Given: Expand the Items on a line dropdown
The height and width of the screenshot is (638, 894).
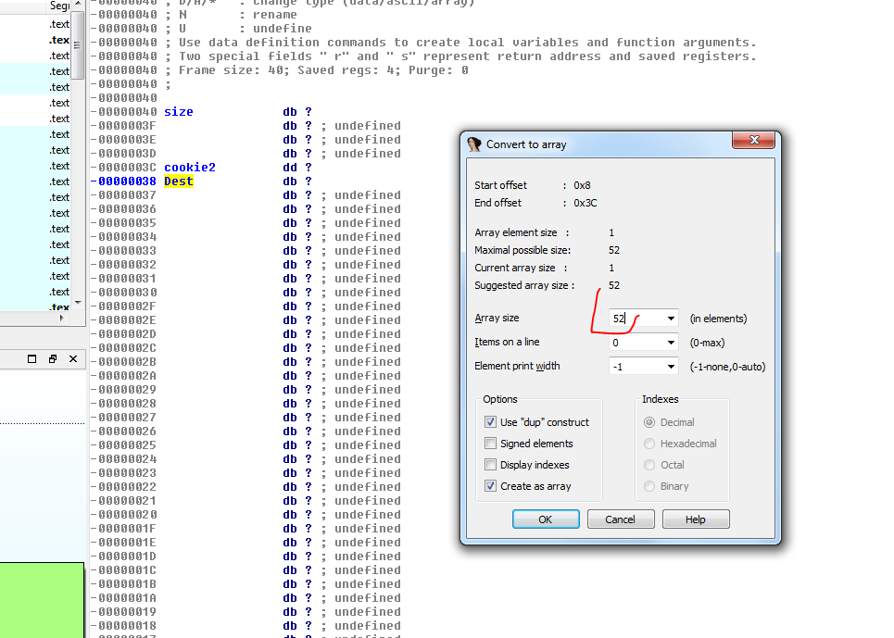Looking at the screenshot, I should click(x=671, y=343).
